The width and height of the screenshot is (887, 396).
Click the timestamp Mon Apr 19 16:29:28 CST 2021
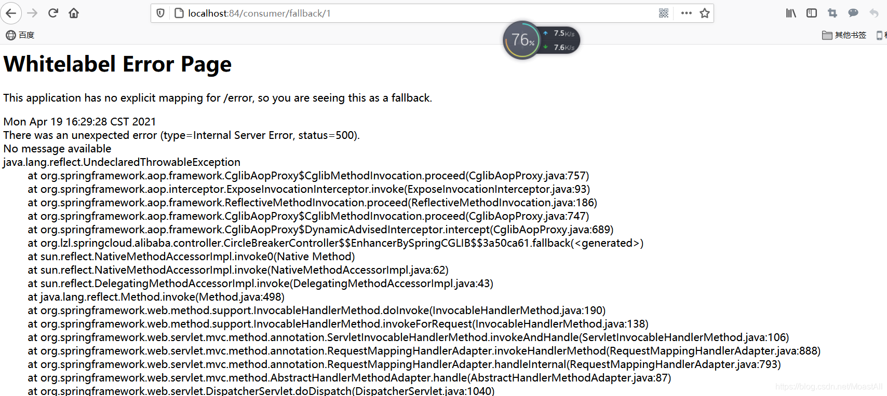click(x=79, y=122)
